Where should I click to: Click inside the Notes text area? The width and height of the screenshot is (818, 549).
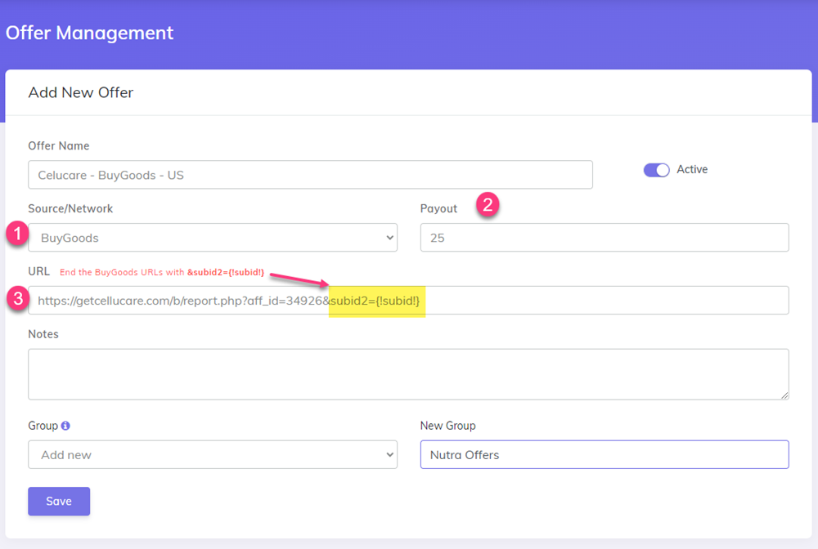(409, 373)
